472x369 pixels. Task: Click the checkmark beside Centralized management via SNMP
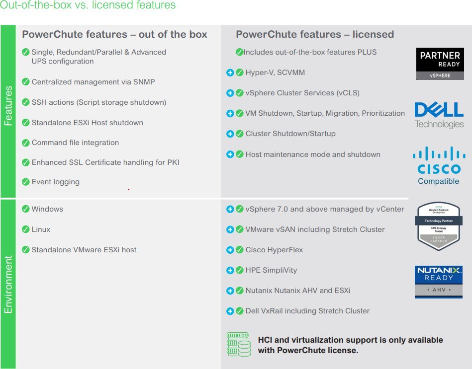[x=26, y=82]
